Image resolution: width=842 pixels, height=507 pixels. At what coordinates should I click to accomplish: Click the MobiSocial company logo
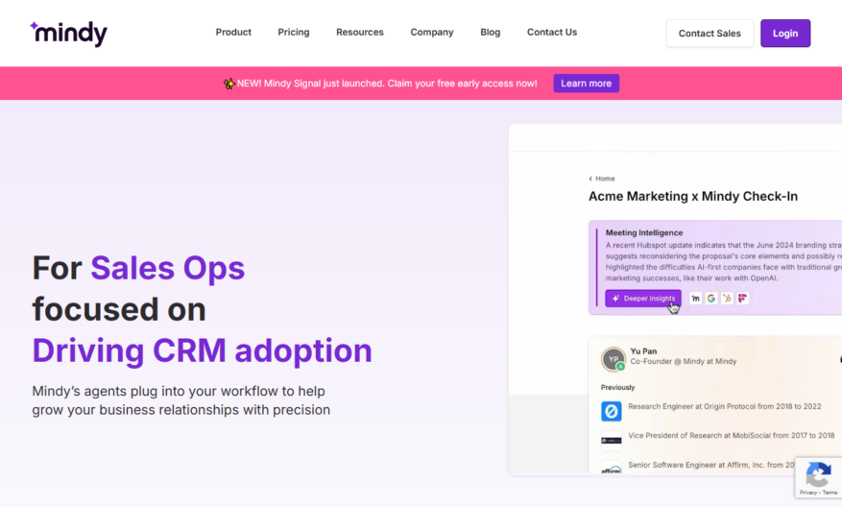point(611,441)
